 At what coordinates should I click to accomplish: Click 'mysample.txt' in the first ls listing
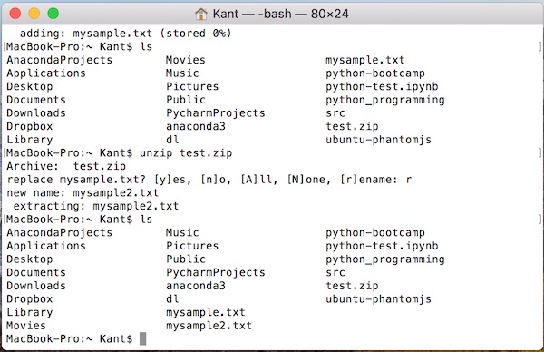click(x=365, y=60)
